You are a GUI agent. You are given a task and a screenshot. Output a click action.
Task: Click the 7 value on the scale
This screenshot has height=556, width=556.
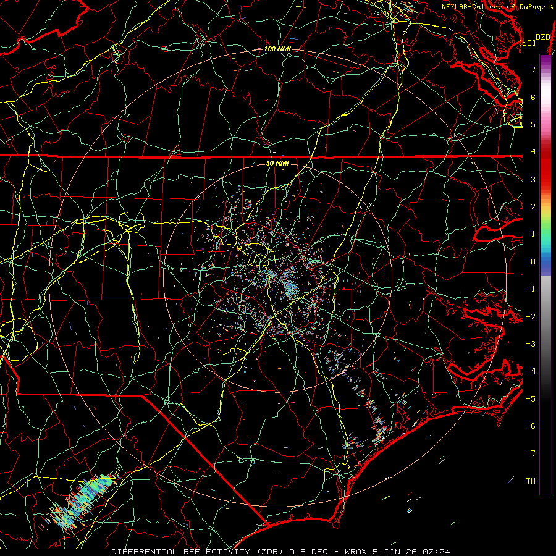pos(533,69)
